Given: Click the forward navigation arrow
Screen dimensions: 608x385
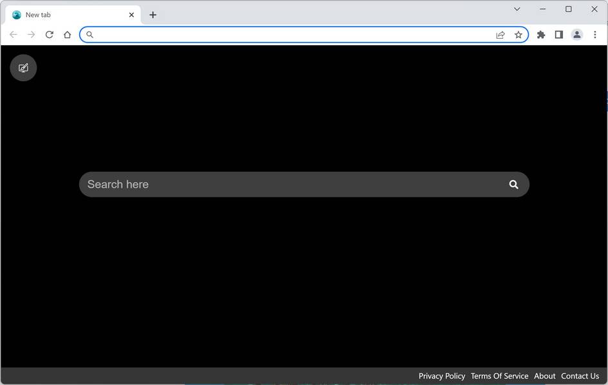Looking at the screenshot, I should 31,35.
